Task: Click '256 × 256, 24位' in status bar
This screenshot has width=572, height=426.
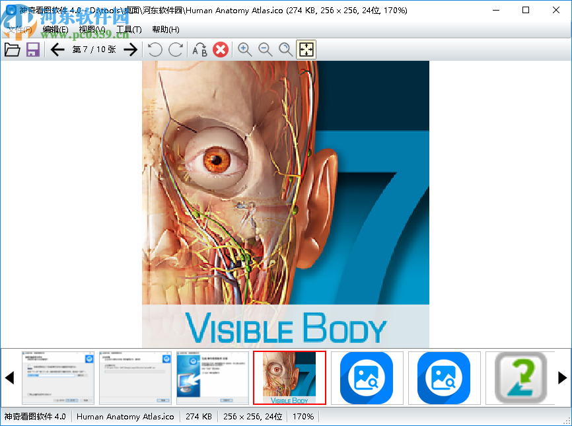Action: [x=253, y=417]
